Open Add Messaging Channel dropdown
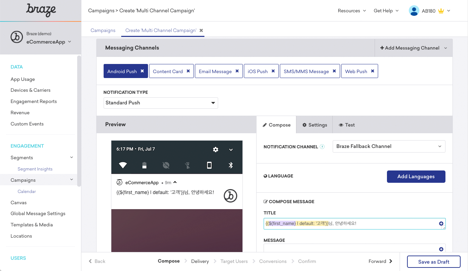 [413, 48]
